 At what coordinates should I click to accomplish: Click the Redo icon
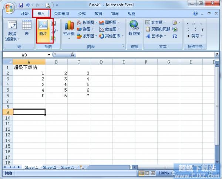coord(38,6)
